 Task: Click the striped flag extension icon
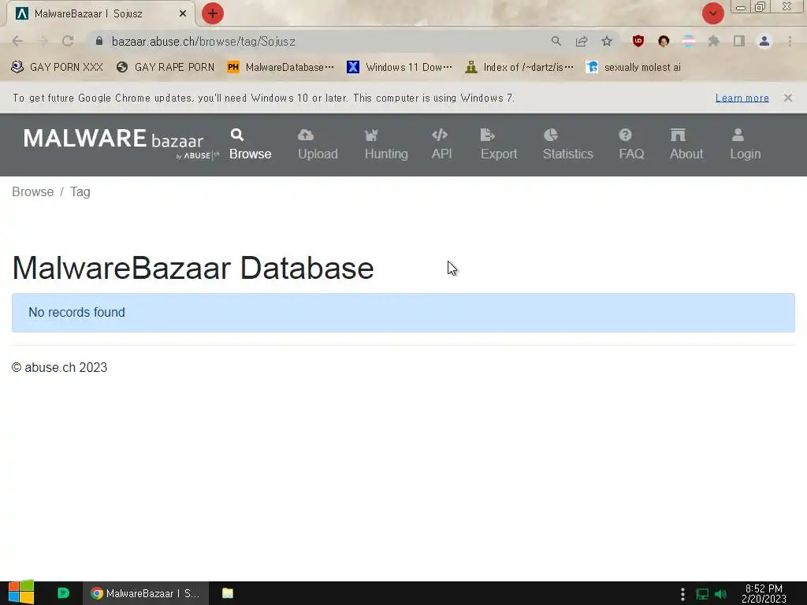pyautogui.click(x=689, y=41)
